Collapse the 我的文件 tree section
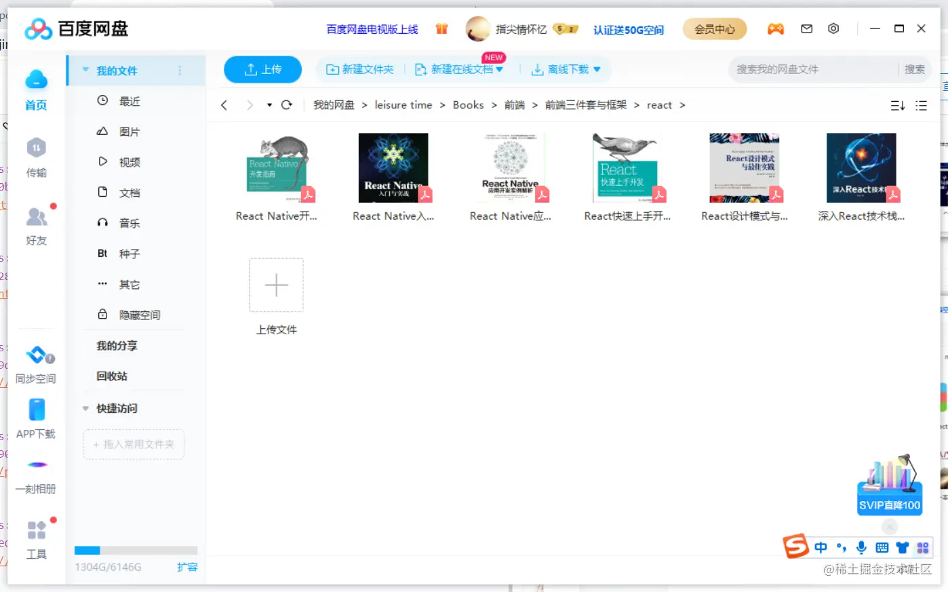Image resolution: width=948 pixels, height=592 pixels. (x=85, y=70)
